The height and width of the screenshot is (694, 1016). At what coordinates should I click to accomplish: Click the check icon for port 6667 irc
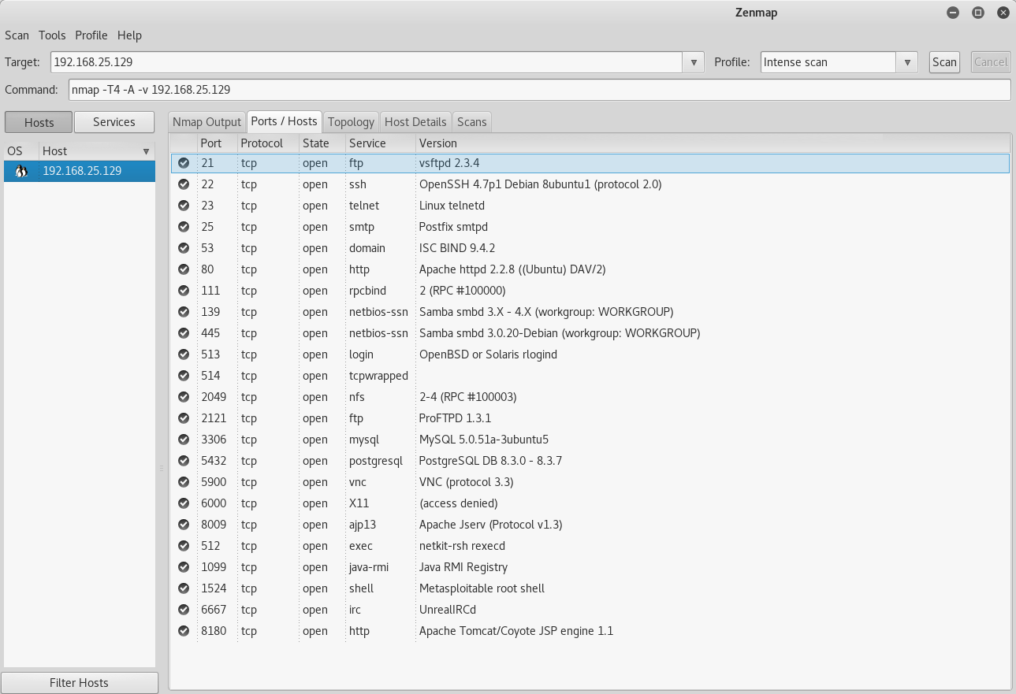coord(184,610)
